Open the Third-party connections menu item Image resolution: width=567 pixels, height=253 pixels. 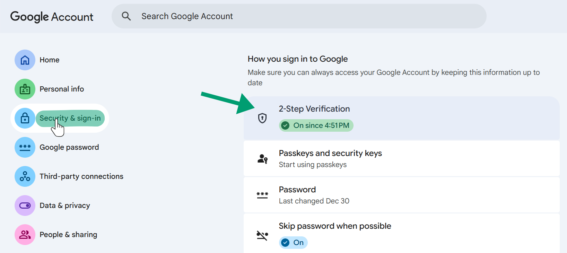[x=81, y=176]
